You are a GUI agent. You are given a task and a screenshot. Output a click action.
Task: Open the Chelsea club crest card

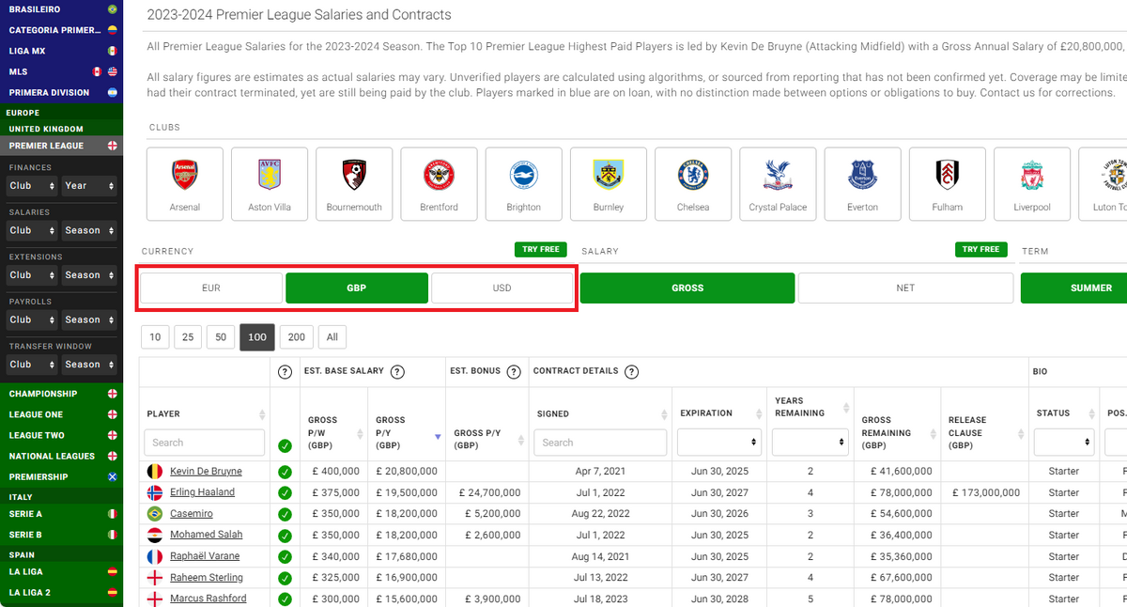[x=693, y=183]
